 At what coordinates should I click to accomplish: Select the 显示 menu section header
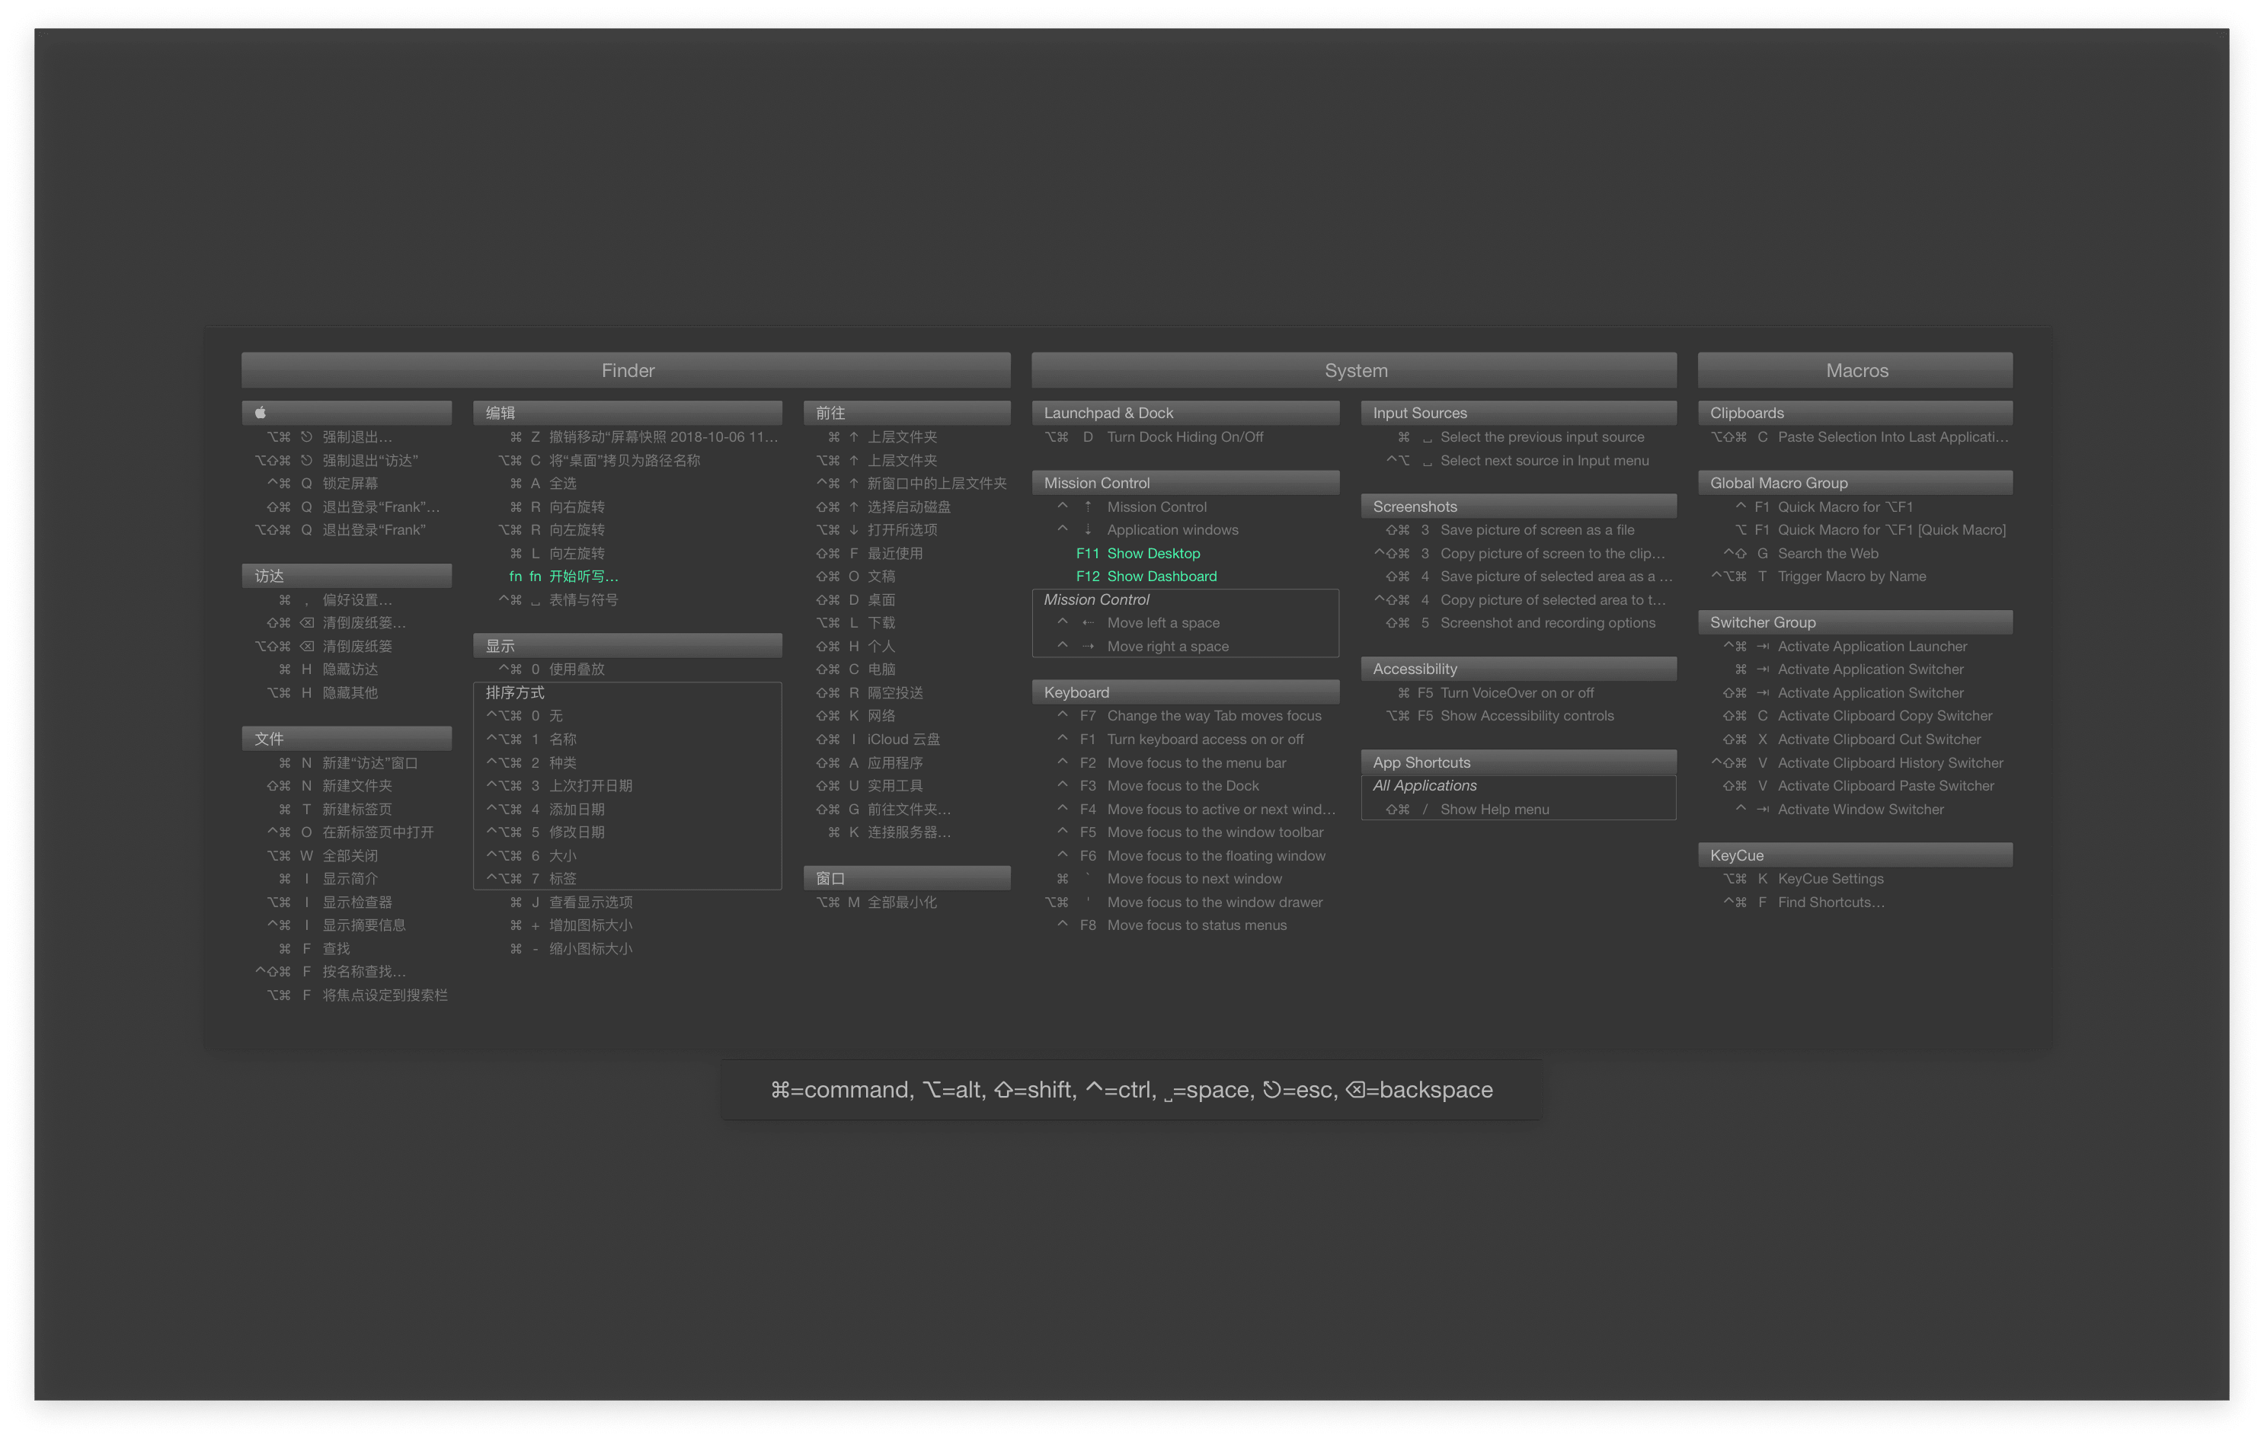click(x=627, y=646)
